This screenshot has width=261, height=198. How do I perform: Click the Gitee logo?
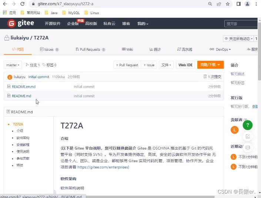tap(21, 23)
